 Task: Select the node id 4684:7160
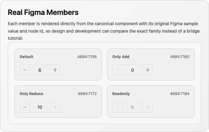pos(180,57)
